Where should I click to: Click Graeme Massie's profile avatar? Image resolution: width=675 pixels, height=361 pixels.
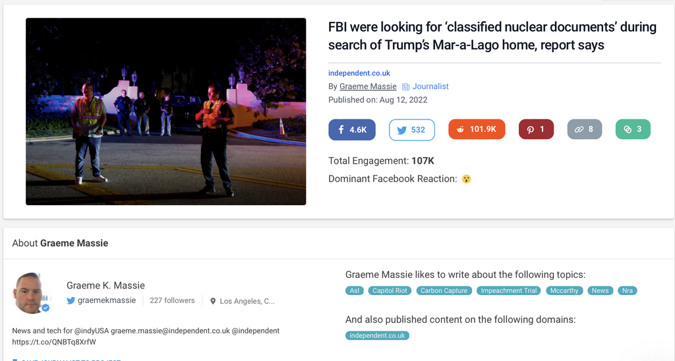point(30,293)
